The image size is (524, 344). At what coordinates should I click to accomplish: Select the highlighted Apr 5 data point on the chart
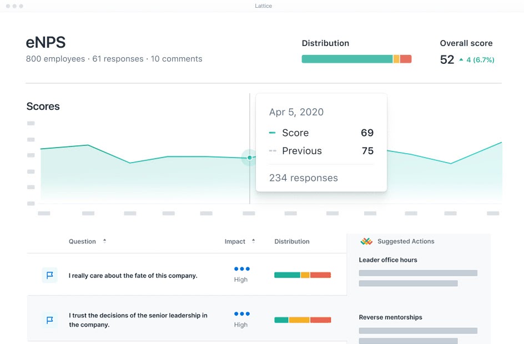tap(249, 158)
